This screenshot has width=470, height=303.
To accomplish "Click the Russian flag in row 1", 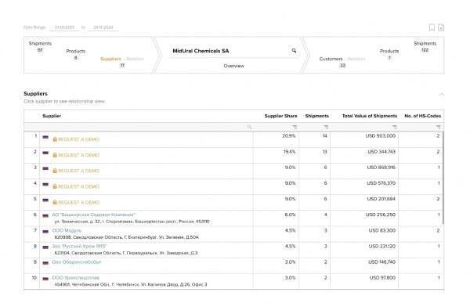I will 45,137.
